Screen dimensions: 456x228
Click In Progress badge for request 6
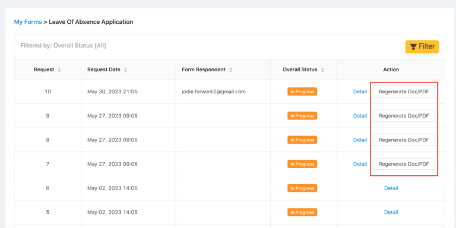click(x=302, y=188)
